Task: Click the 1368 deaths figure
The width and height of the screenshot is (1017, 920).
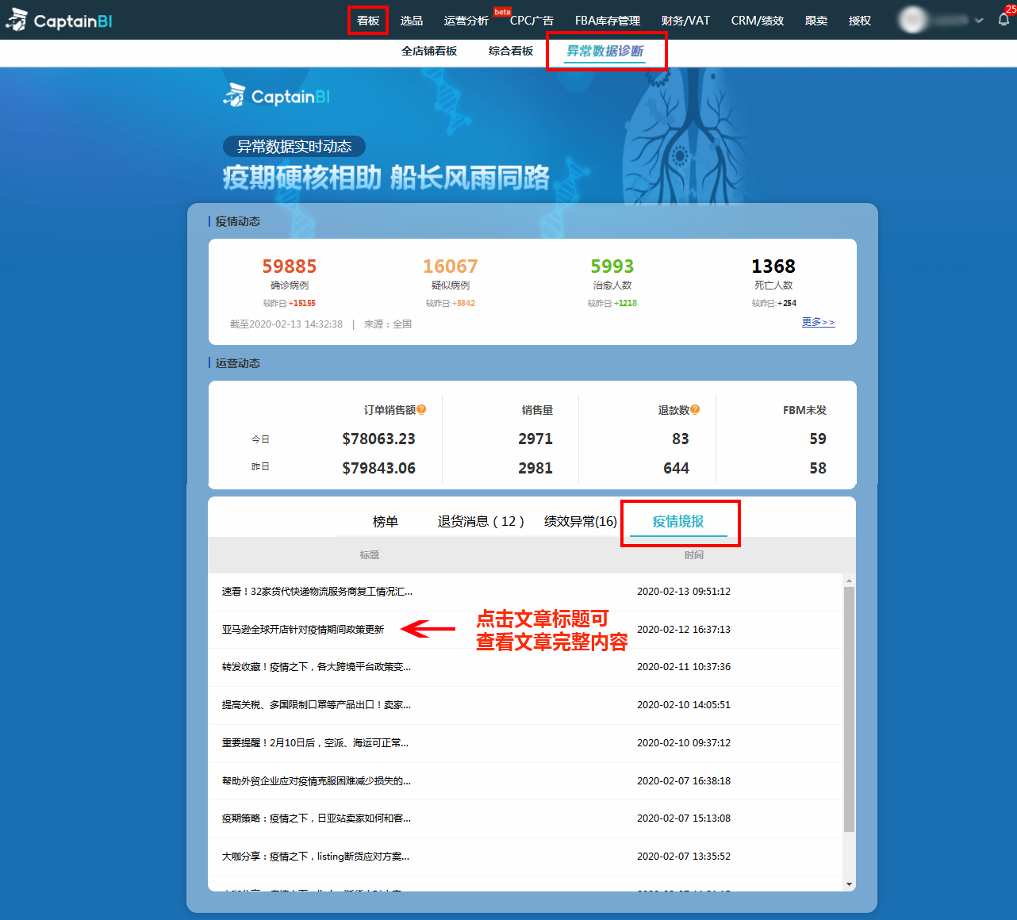Action: pyautogui.click(x=773, y=266)
